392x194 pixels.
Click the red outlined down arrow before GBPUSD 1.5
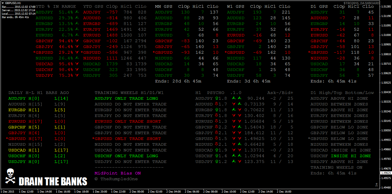[x=216, y=139]
